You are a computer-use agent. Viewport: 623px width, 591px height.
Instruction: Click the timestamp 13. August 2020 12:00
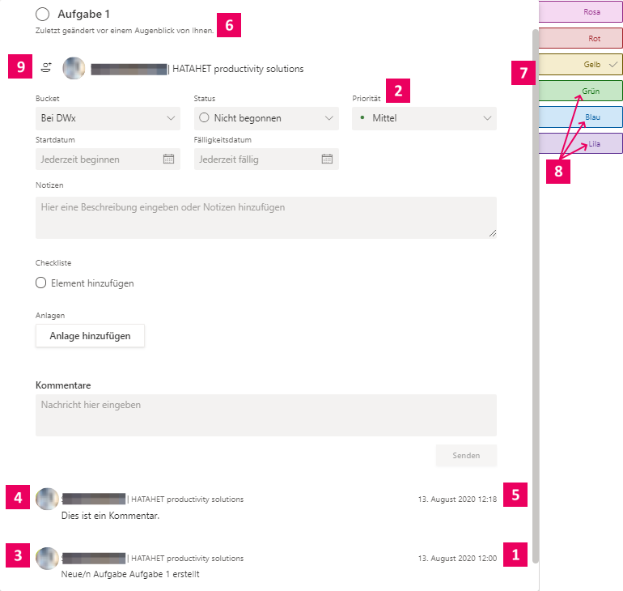pyautogui.click(x=457, y=559)
